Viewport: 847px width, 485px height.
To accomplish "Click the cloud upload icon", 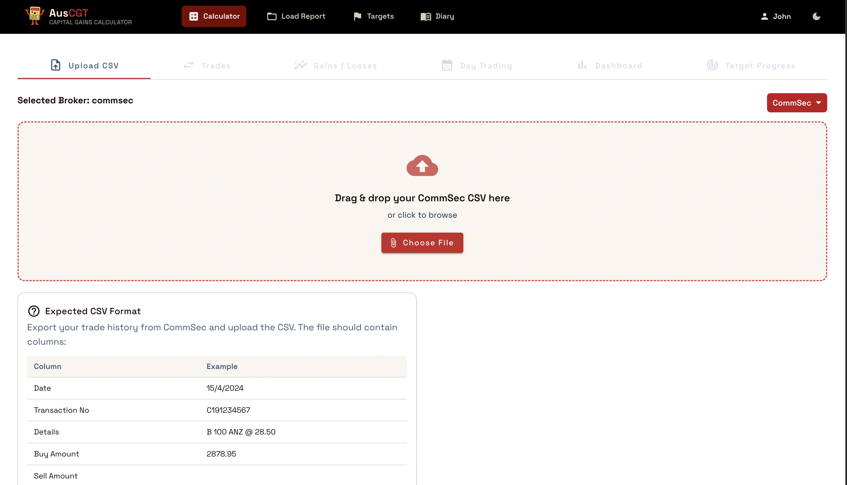I will [x=422, y=165].
